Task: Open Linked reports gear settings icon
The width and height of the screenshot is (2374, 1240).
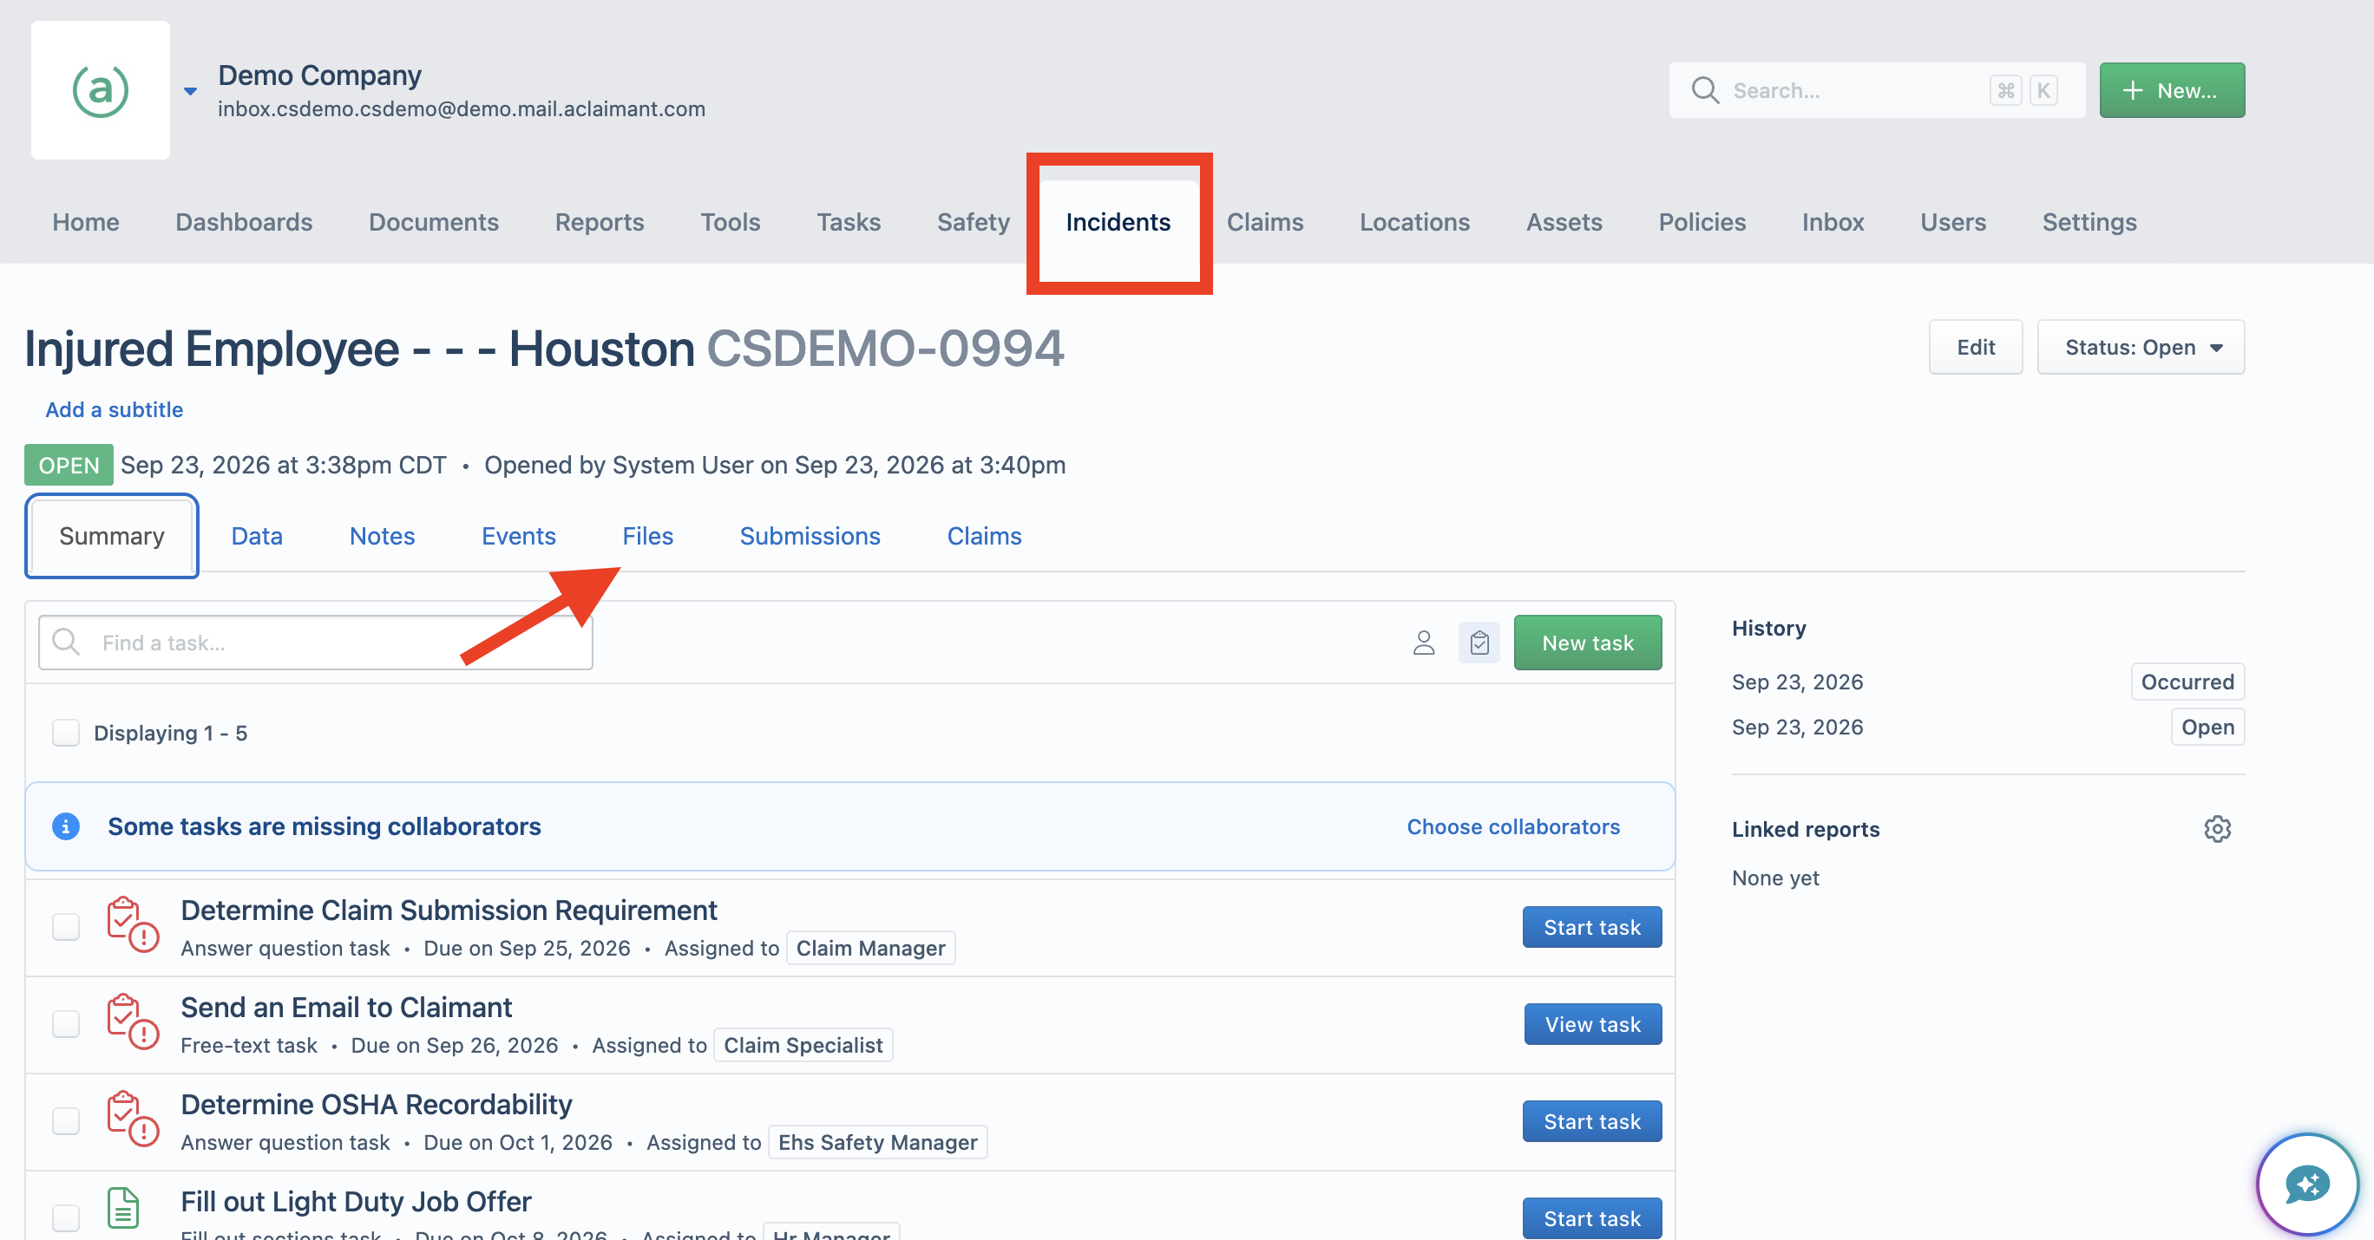Action: [2217, 829]
